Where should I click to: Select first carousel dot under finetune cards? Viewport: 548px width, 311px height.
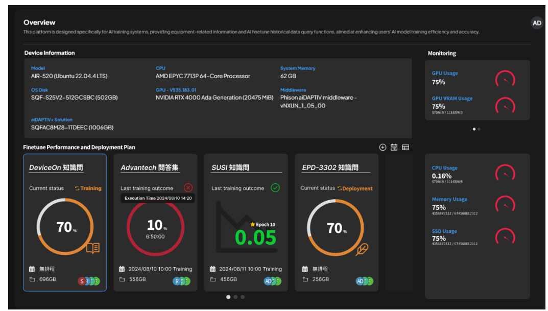(x=228, y=297)
